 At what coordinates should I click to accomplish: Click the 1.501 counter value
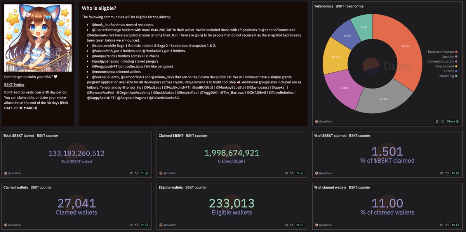[x=387, y=152]
